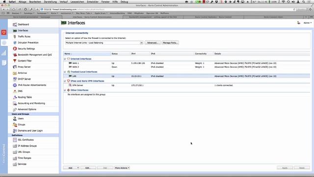Open DHCP Server icon

click(15, 79)
